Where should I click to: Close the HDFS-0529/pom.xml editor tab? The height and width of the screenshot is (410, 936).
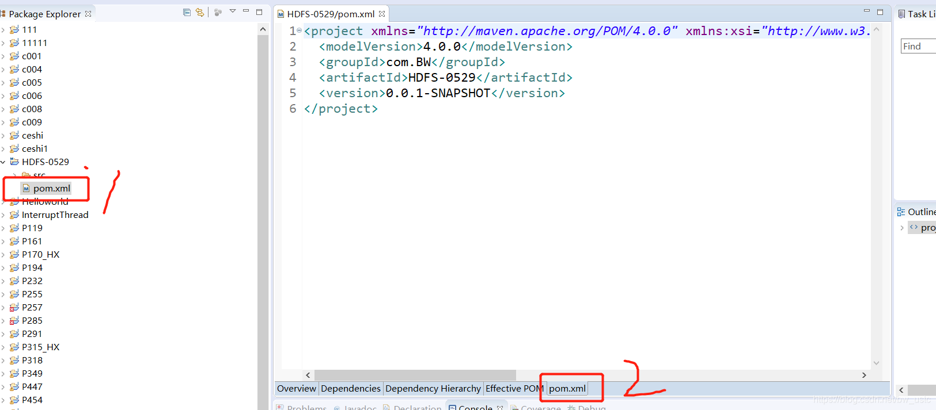[382, 14]
